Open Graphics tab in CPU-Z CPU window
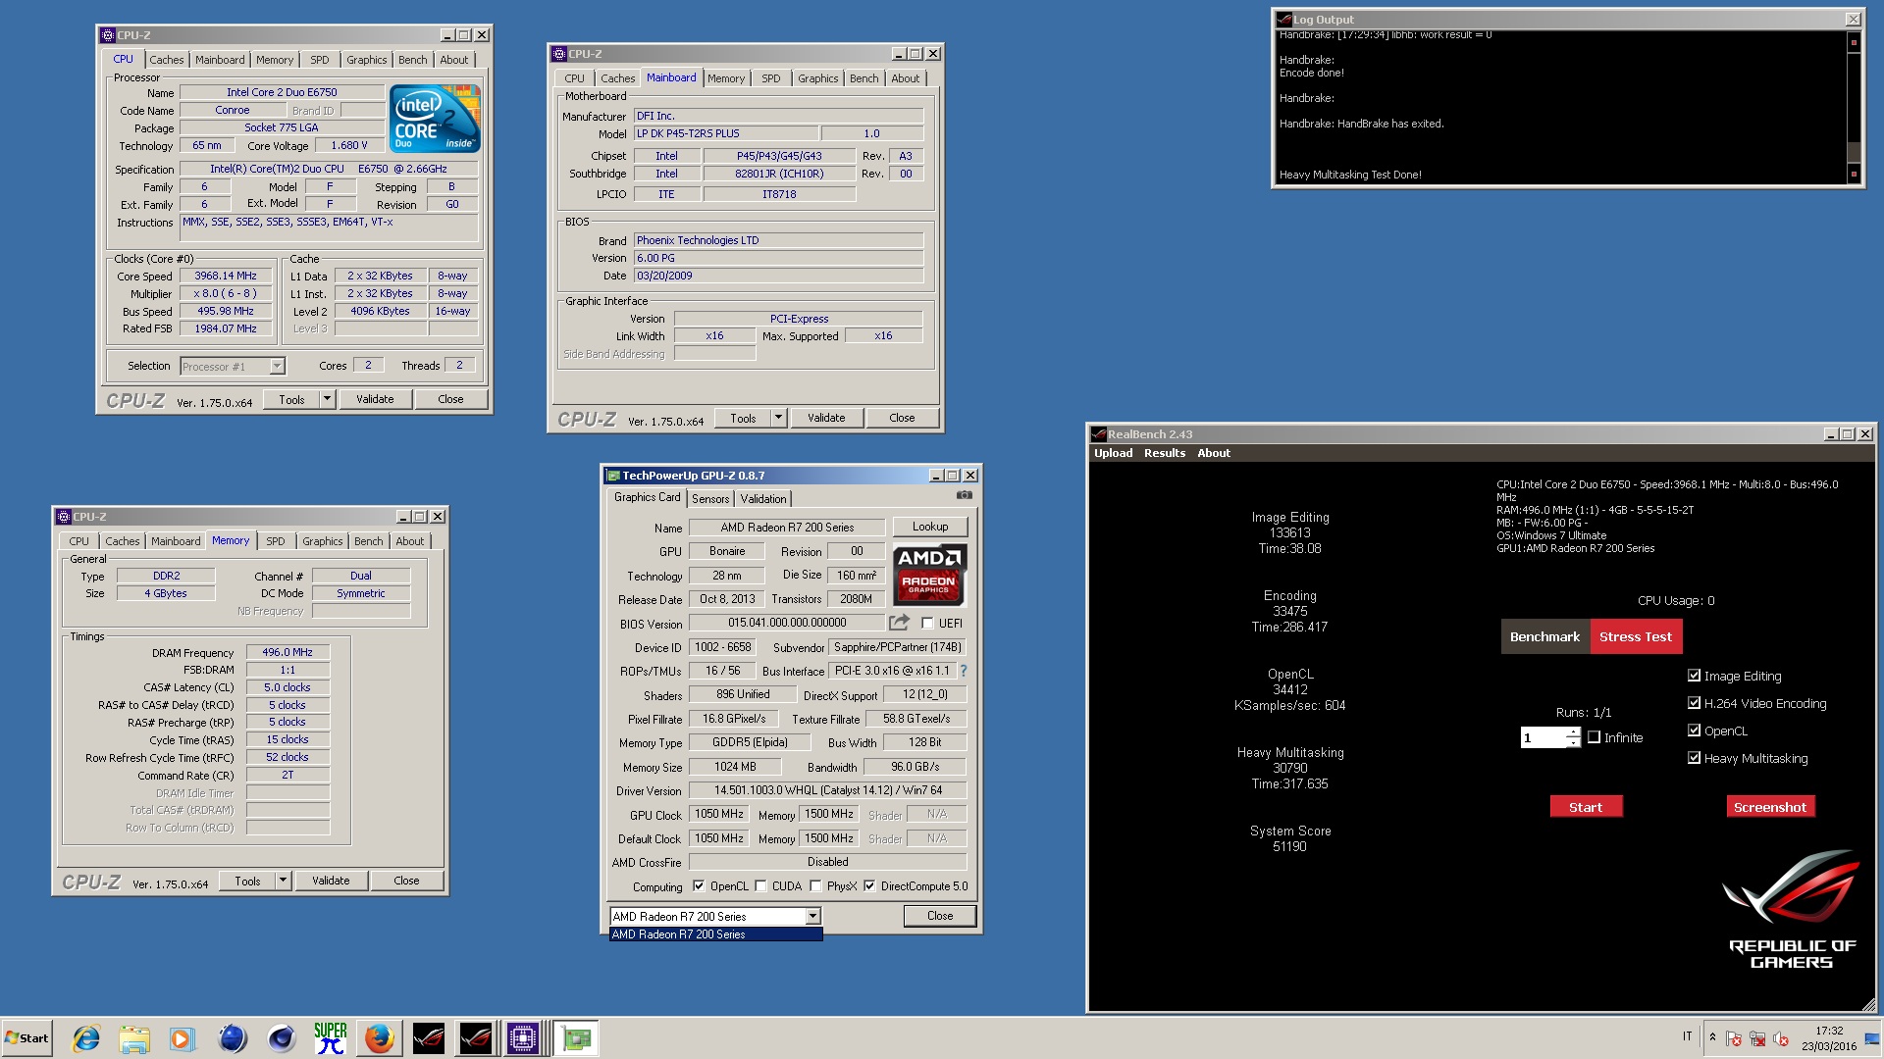The width and height of the screenshot is (1884, 1059). coord(367,60)
